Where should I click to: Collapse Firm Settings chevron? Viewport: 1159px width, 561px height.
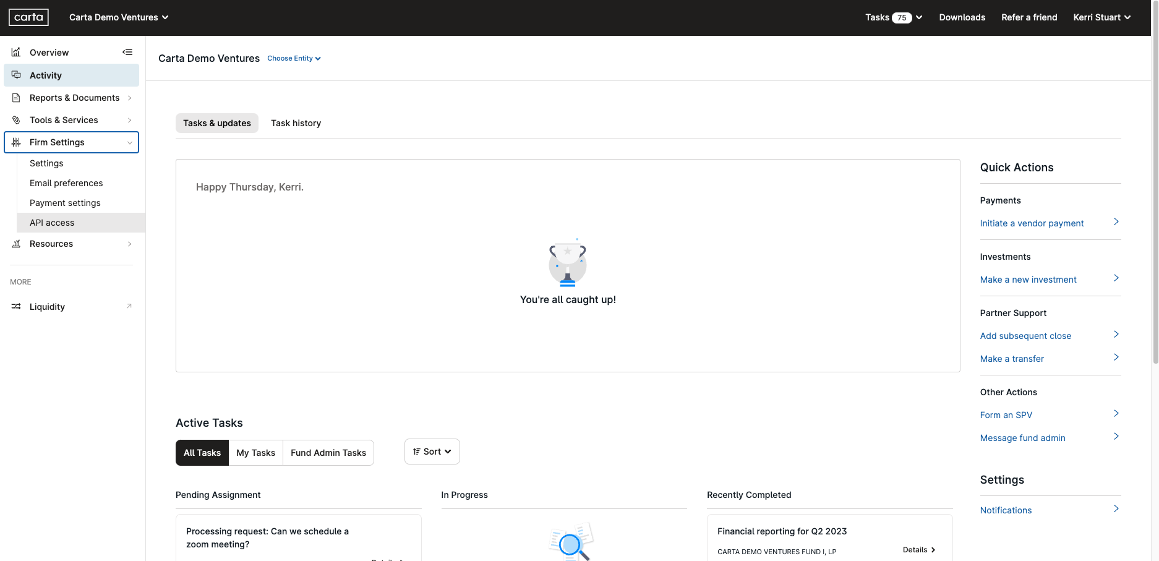[x=129, y=142]
